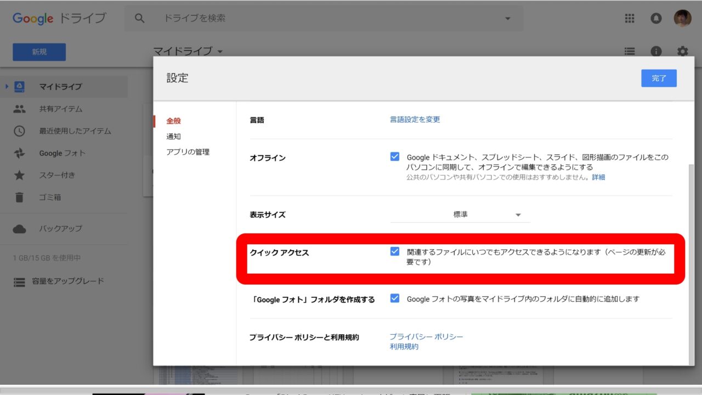
Task: Switch to list view icon
Action: [x=630, y=51]
